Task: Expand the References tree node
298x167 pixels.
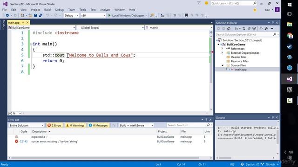Action: pyautogui.click(x=222, y=49)
